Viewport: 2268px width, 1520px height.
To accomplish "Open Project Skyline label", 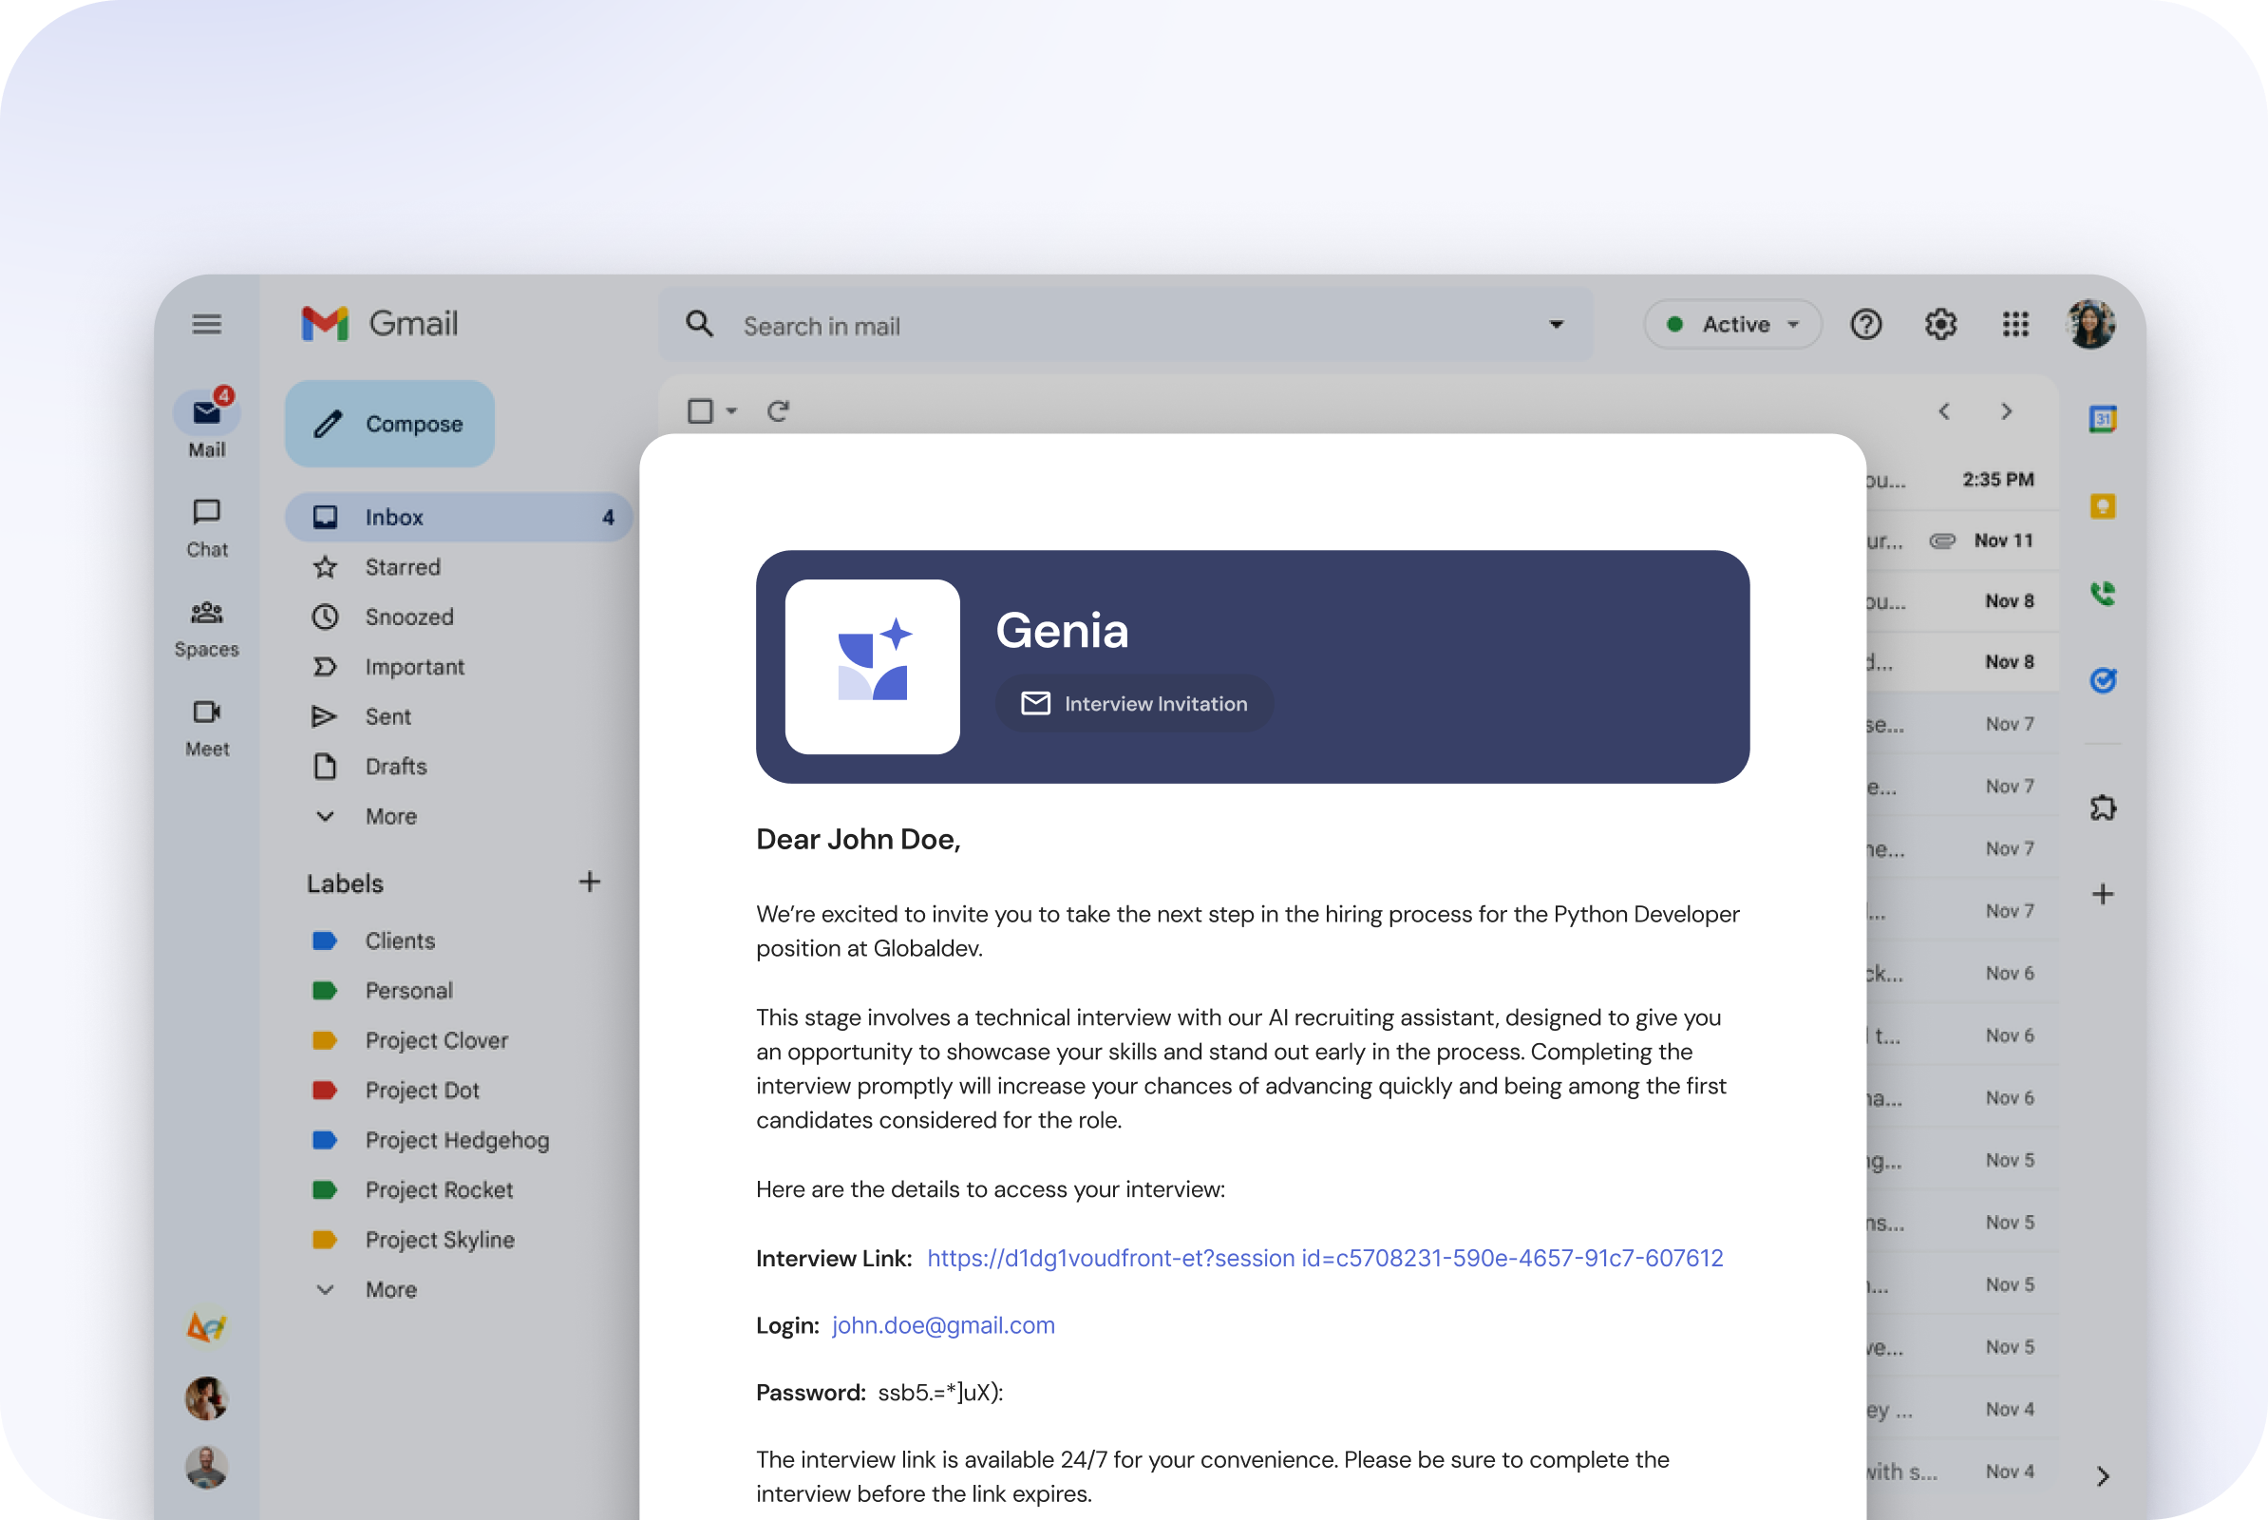I will tap(439, 1240).
